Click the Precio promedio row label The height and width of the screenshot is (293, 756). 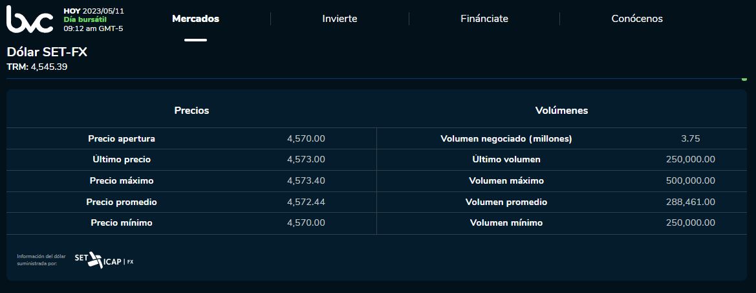pos(122,202)
